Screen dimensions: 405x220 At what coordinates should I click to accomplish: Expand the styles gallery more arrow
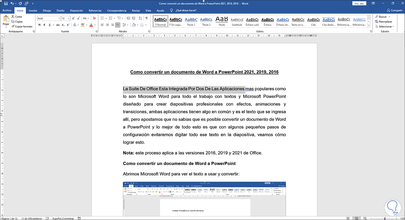(x=369, y=26)
